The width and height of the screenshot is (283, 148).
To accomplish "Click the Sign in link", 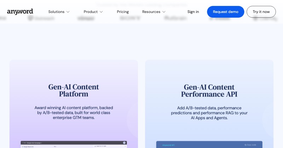I will 193,12.
